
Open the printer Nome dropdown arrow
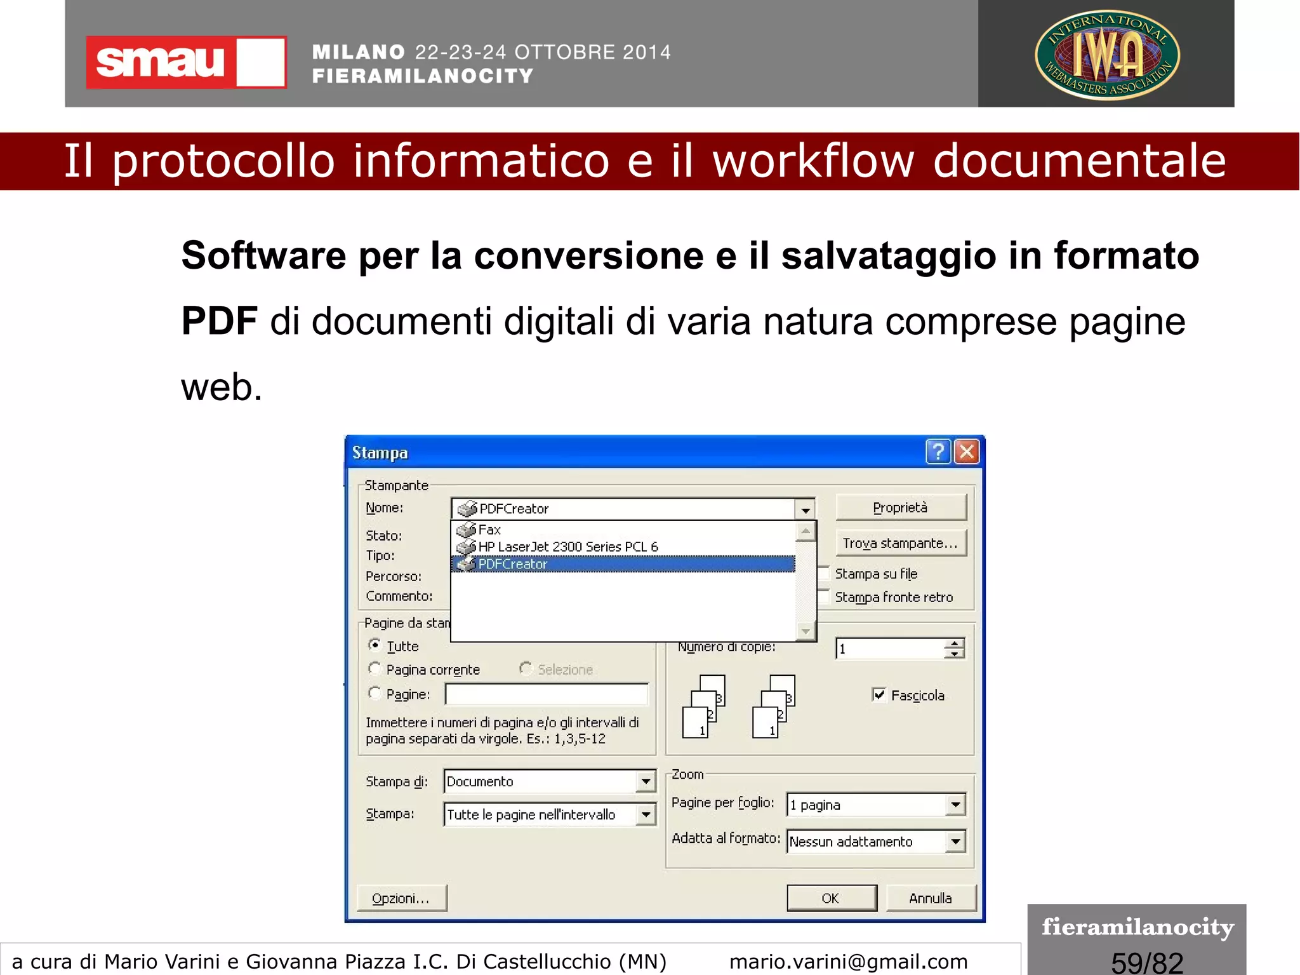pyautogui.click(x=805, y=509)
